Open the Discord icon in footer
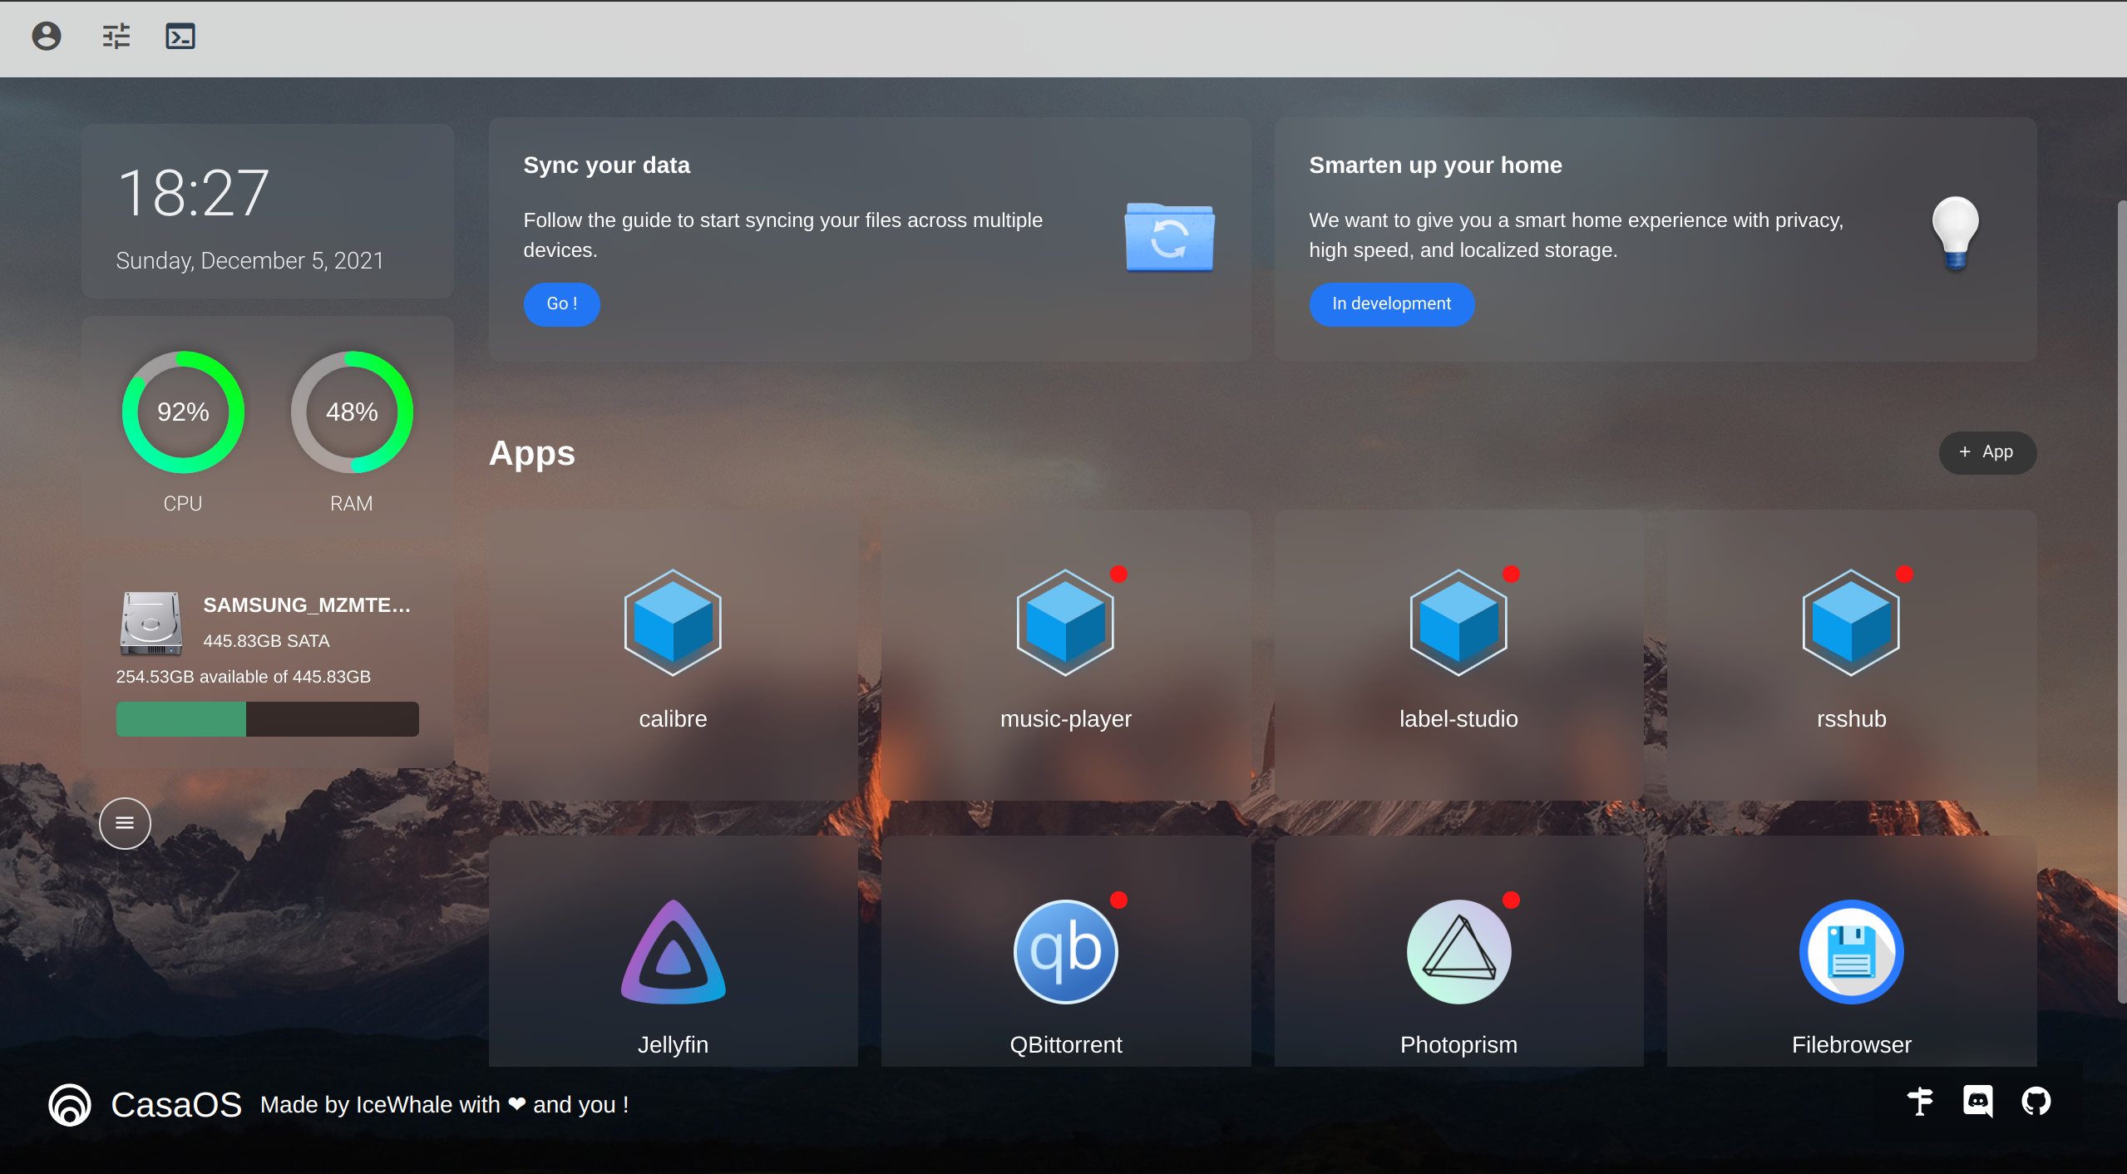This screenshot has width=2127, height=1174. point(1977,1102)
